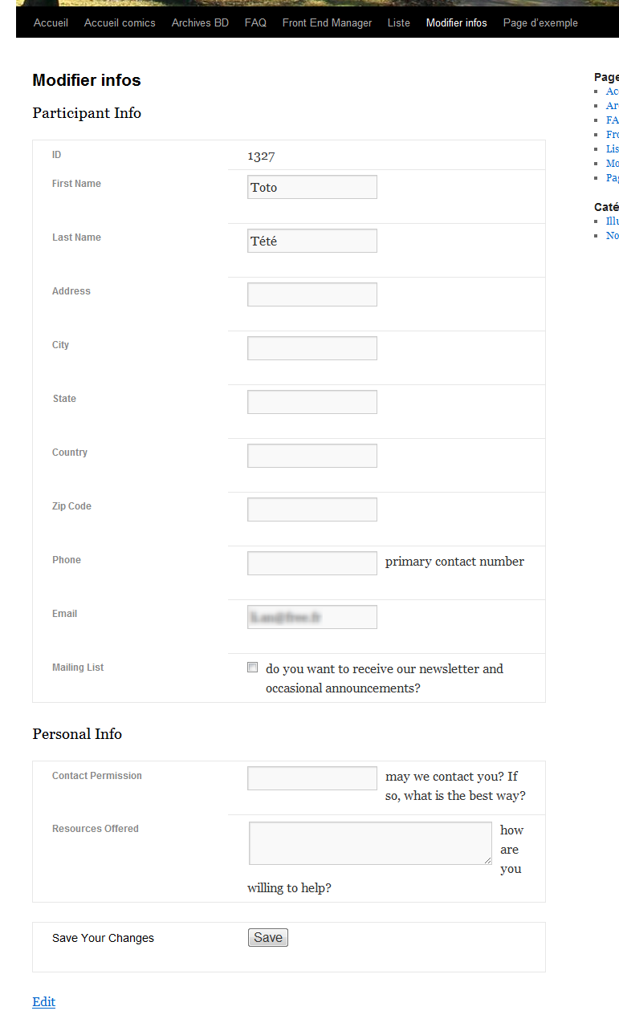This screenshot has height=1027, width=619.
Task: Select the City text field
Action: [312, 348]
